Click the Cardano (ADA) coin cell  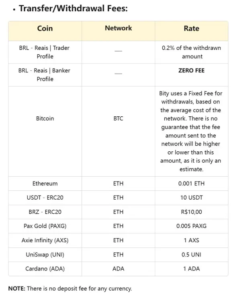point(45,268)
